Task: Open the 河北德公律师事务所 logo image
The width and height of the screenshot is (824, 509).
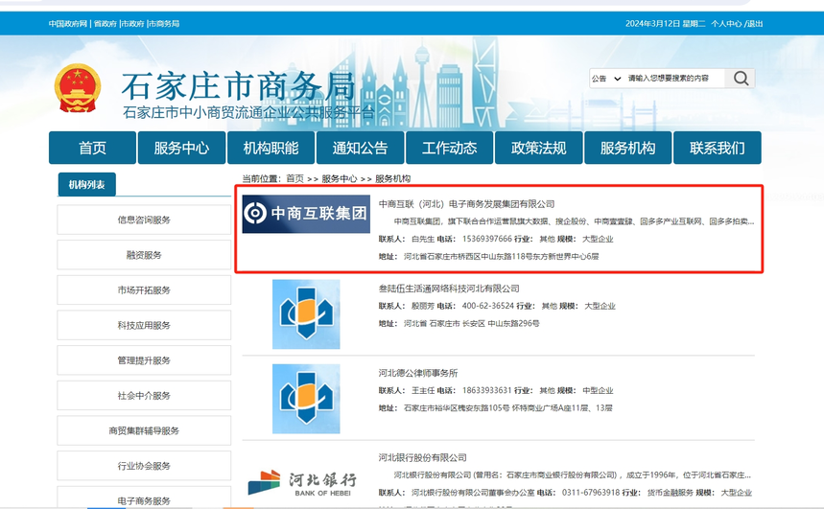Action: point(306,399)
